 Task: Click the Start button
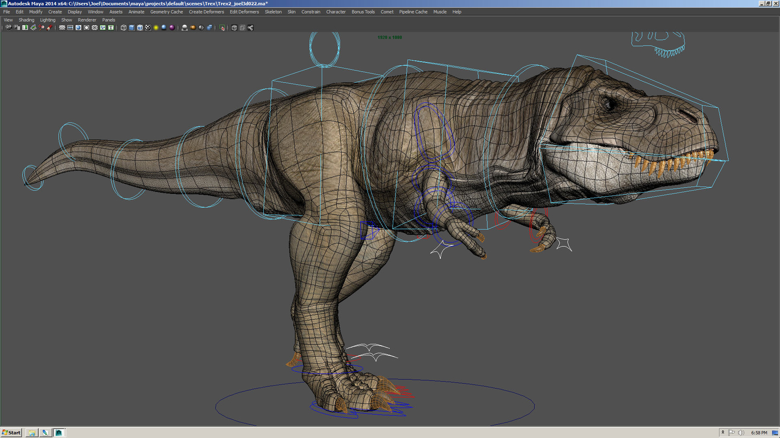tap(11, 432)
